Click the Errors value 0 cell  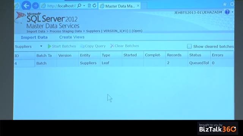click(x=222, y=63)
